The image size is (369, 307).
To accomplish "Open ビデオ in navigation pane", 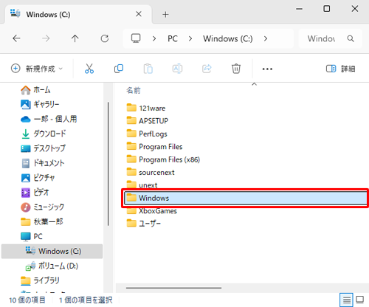I will [x=35, y=193].
